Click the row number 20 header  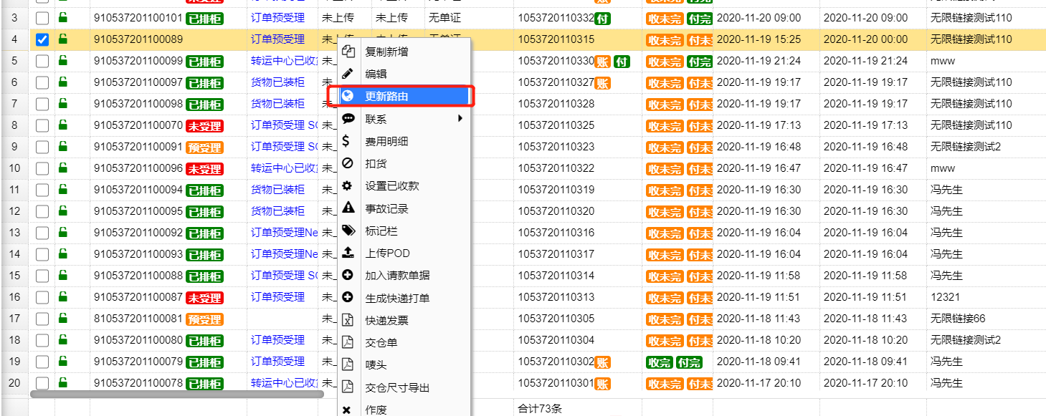click(x=14, y=382)
